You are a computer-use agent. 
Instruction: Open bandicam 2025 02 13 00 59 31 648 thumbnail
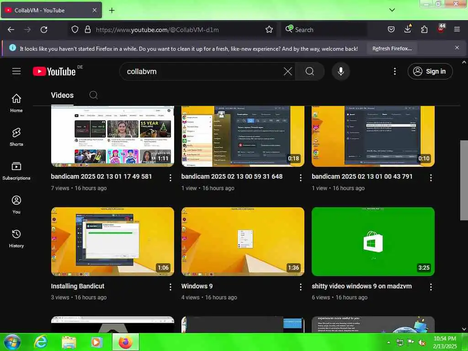coord(243,136)
